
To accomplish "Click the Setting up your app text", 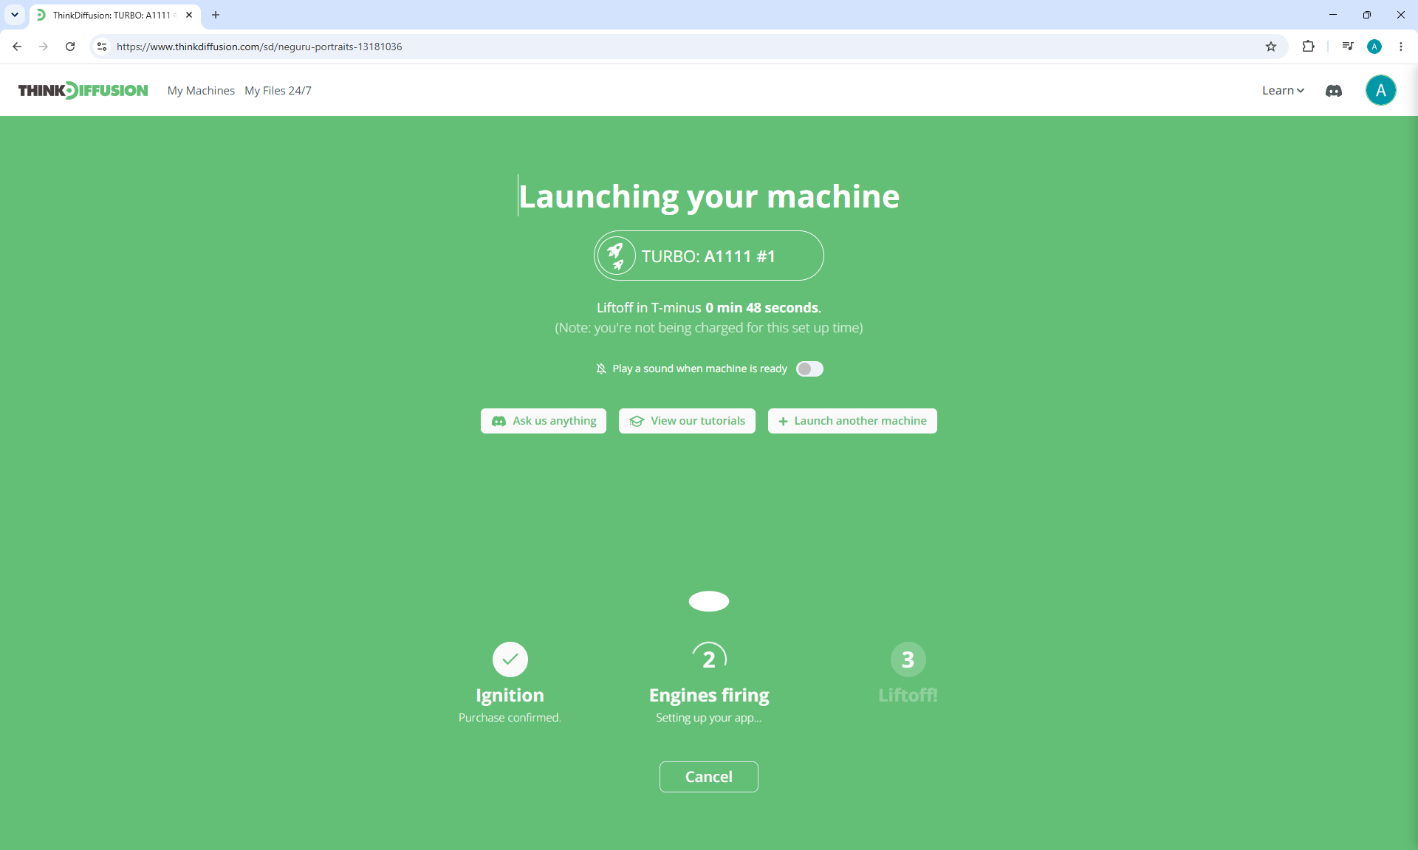I will click(x=709, y=718).
